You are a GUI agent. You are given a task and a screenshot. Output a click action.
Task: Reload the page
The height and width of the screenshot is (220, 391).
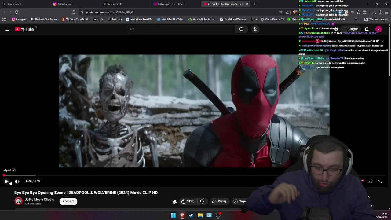pyautogui.click(x=16, y=12)
